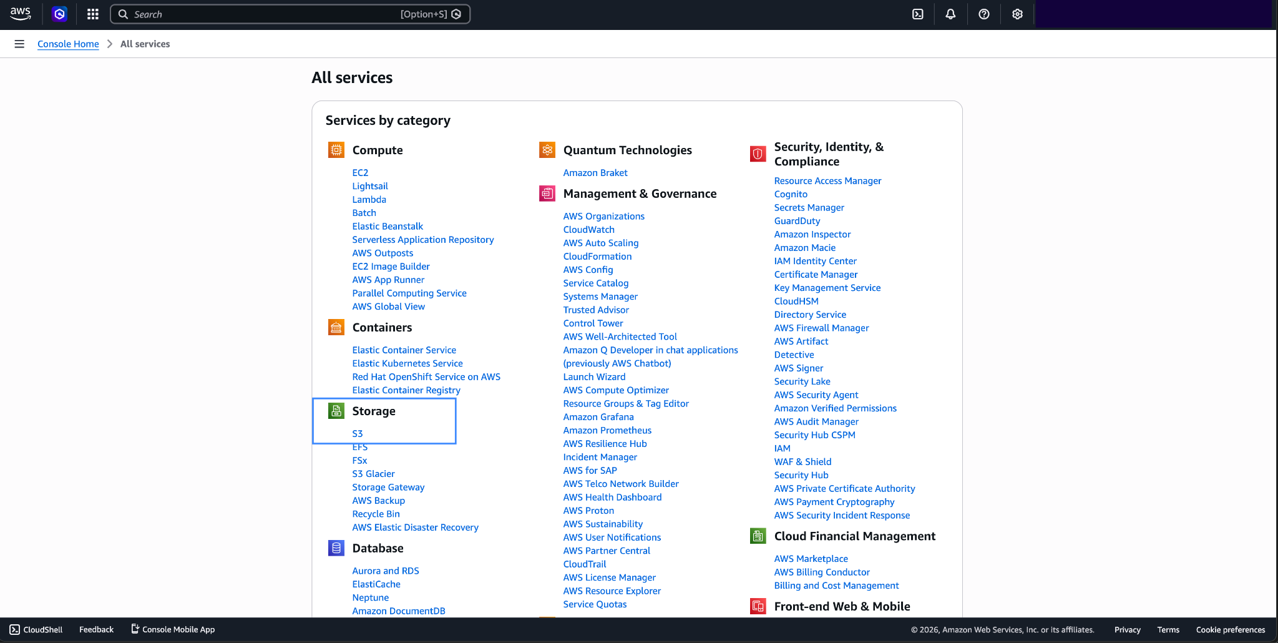
Task: Click the Security, Identity, & Compliance shield icon
Action: pyautogui.click(x=758, y=154)
